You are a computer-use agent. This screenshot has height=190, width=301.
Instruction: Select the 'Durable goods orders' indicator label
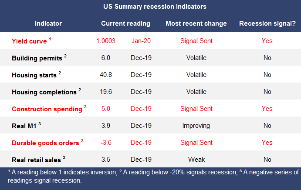[45, 143]
